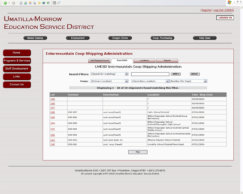The width and height of the screenshot is (243, 194).
Task: Click the APPLY filter button
Action: [x=176, y=74]
